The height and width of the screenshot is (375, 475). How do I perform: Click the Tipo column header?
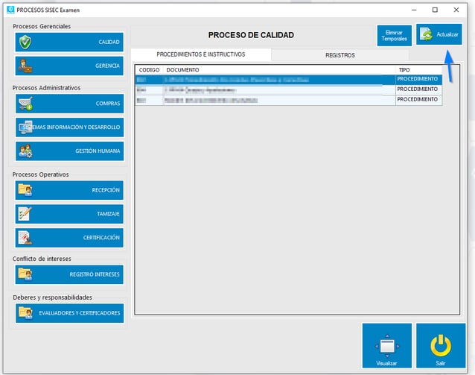pos(417,69)
